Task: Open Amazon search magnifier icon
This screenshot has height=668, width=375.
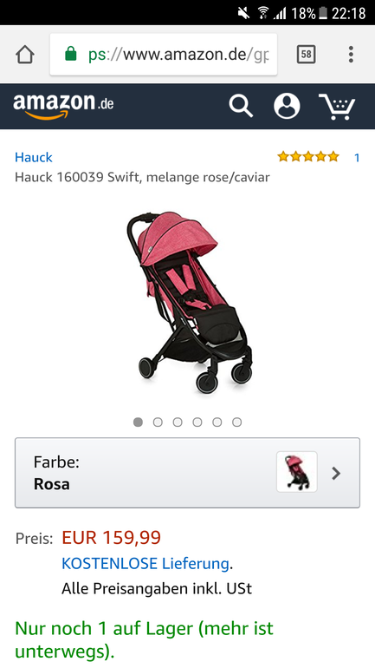Action: 241,106
